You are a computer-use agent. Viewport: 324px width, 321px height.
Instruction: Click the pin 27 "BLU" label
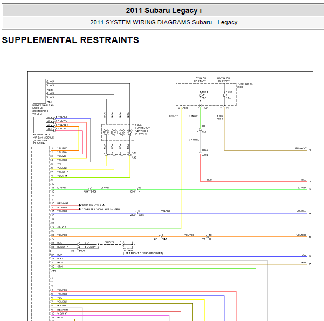coord(59,255)
